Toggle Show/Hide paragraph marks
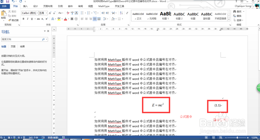Viewport: 260px width, 140px height. (127, 13)
